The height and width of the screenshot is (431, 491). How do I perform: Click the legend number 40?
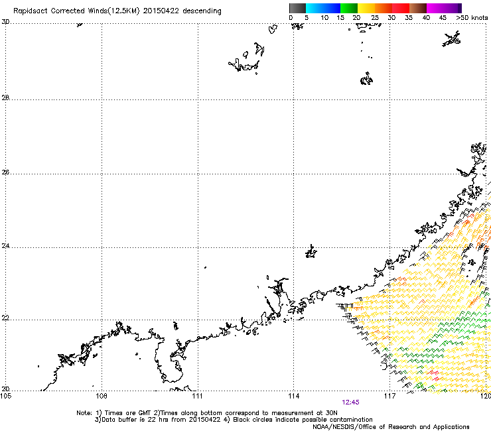[426, 18]
